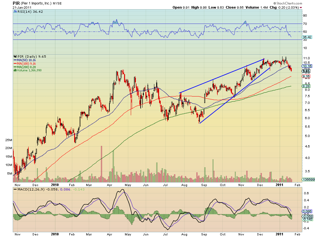Click the 50 level on the RSI axis
Viewport: 315px width, 237px height.
[305, 32]
